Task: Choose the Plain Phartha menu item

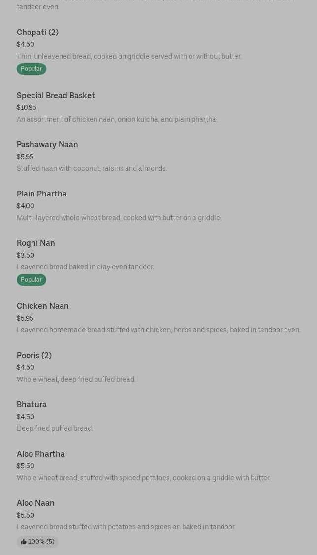Action: [x=42, y=194]
